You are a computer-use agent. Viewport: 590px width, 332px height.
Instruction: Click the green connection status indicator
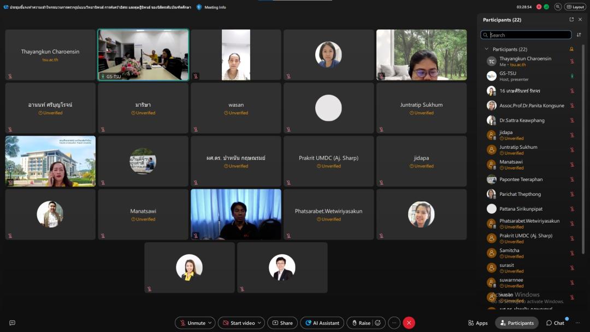coord(546,7)
